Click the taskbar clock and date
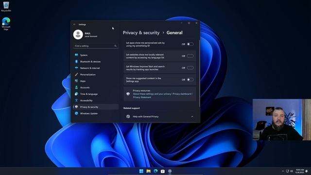This screenshot has width=311, height=175. [x=300, y=171]
